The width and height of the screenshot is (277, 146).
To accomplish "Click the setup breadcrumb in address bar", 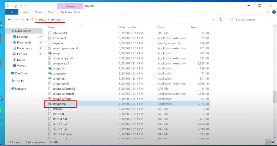I will [42, 20].
